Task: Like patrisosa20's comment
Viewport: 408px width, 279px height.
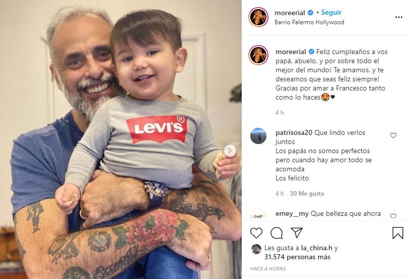Action: click(x=393, y=135)
